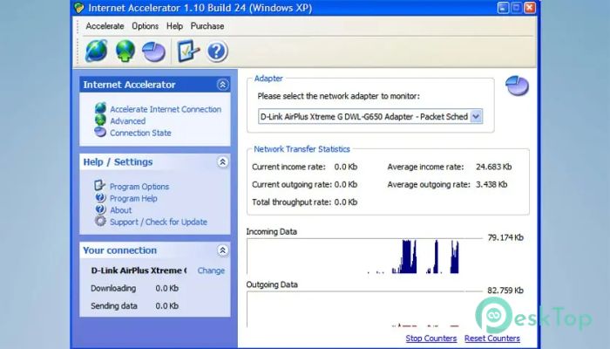Click the Help / Settings panel header title
Viewport: 610px width, 349px height.
click(x=118, y=162)
